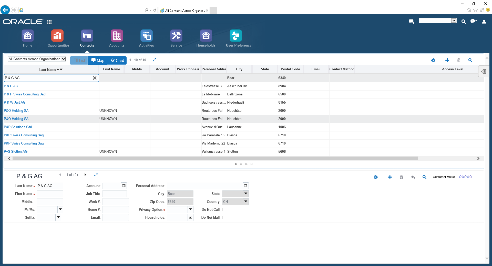Open the Oracle site map grid icon

point(49,22)
